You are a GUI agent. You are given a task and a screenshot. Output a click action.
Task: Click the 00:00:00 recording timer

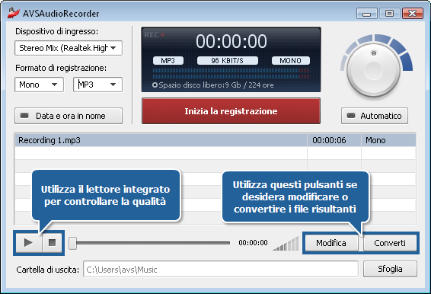pos(231,41)
